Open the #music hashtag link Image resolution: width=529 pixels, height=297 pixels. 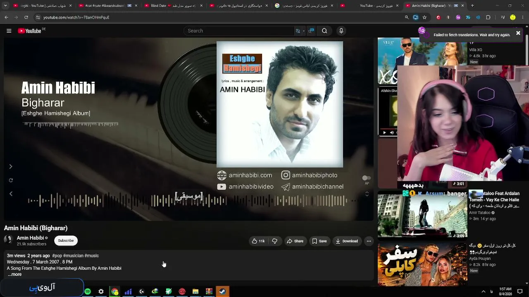pos(92,256)
